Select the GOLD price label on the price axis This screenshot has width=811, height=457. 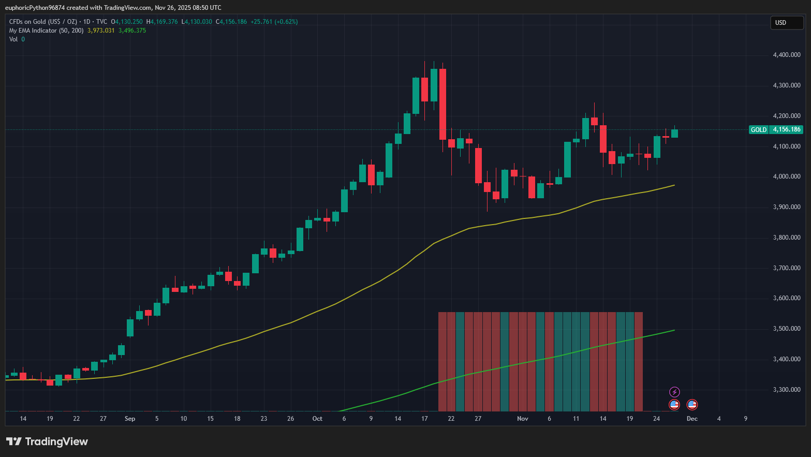pyautogui.click(x=759, y=129)
